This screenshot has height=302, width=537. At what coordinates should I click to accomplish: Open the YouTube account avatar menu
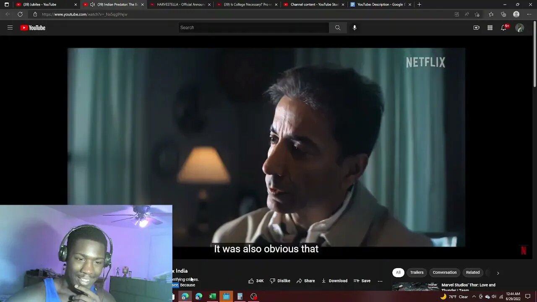click(x=519, y=28)
